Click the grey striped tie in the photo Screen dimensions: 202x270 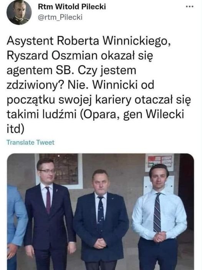tap(157, 212)
